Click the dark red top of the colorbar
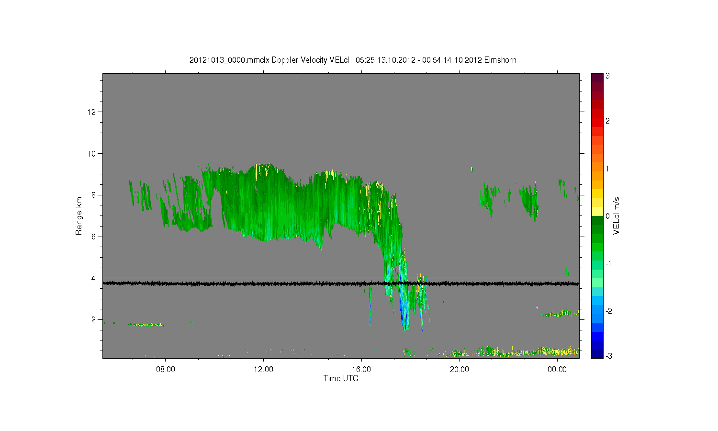This screenshot has height=431, width=718. pyautogui.click(x=597, y=78)
